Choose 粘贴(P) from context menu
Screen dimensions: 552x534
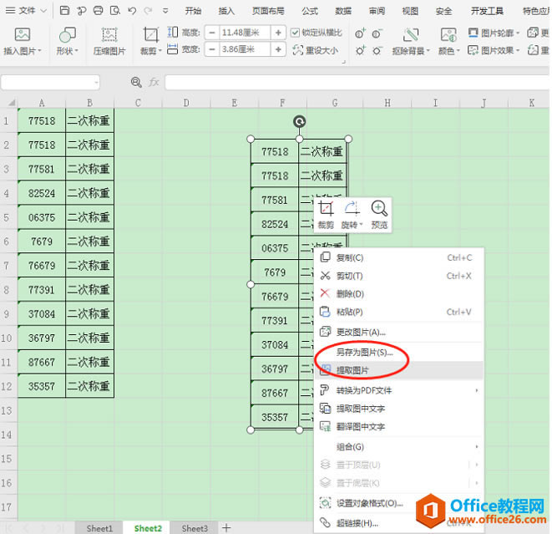(399, 312)
